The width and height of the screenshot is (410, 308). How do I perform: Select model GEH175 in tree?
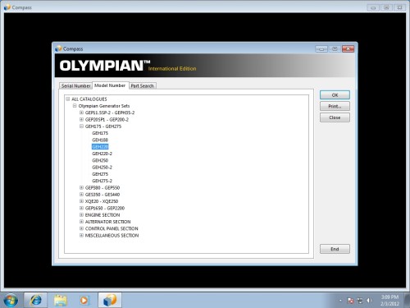100,133
